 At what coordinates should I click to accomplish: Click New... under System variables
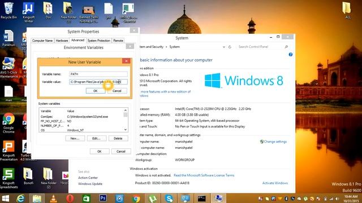[x=75, y=138]
